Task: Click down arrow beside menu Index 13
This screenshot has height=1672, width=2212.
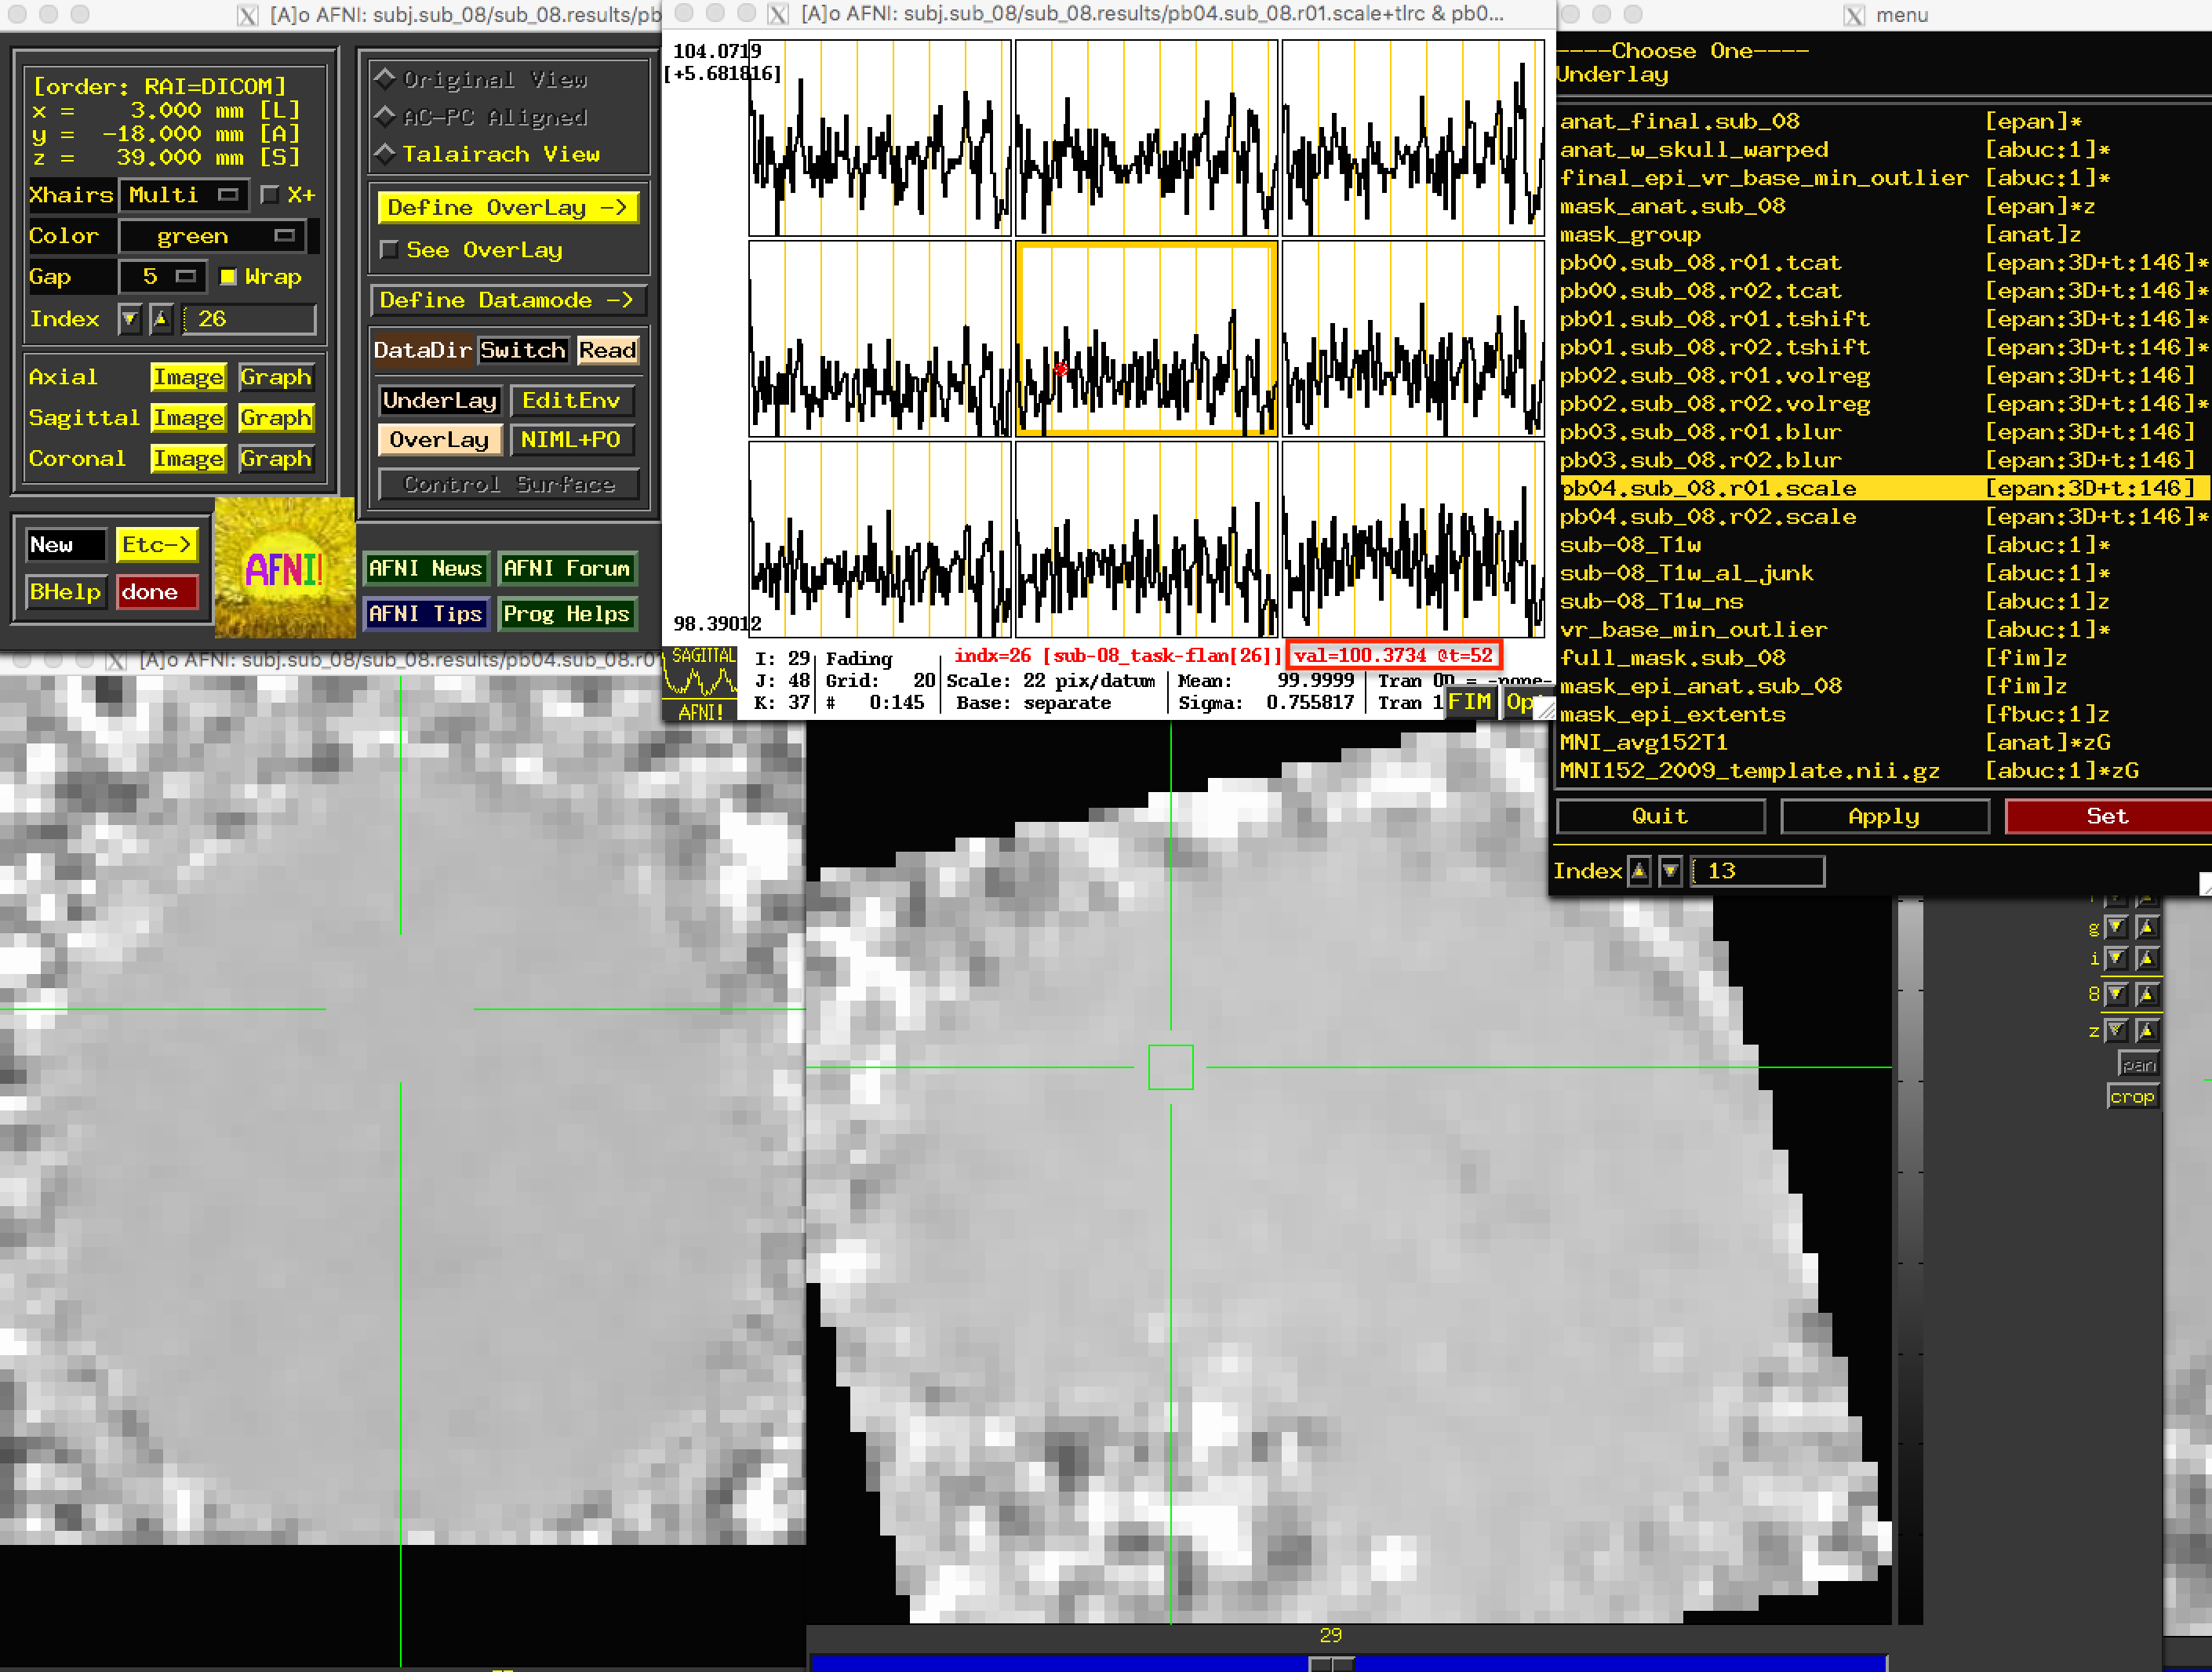Action: click(x=1670, y=871)
